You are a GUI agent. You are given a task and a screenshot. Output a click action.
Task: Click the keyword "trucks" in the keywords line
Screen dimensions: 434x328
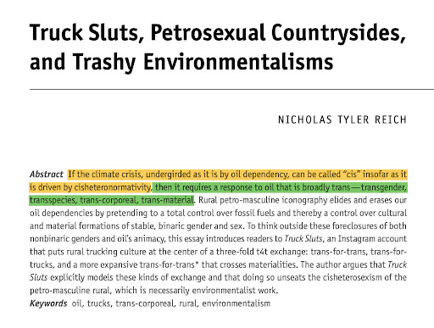coord(98,303)
